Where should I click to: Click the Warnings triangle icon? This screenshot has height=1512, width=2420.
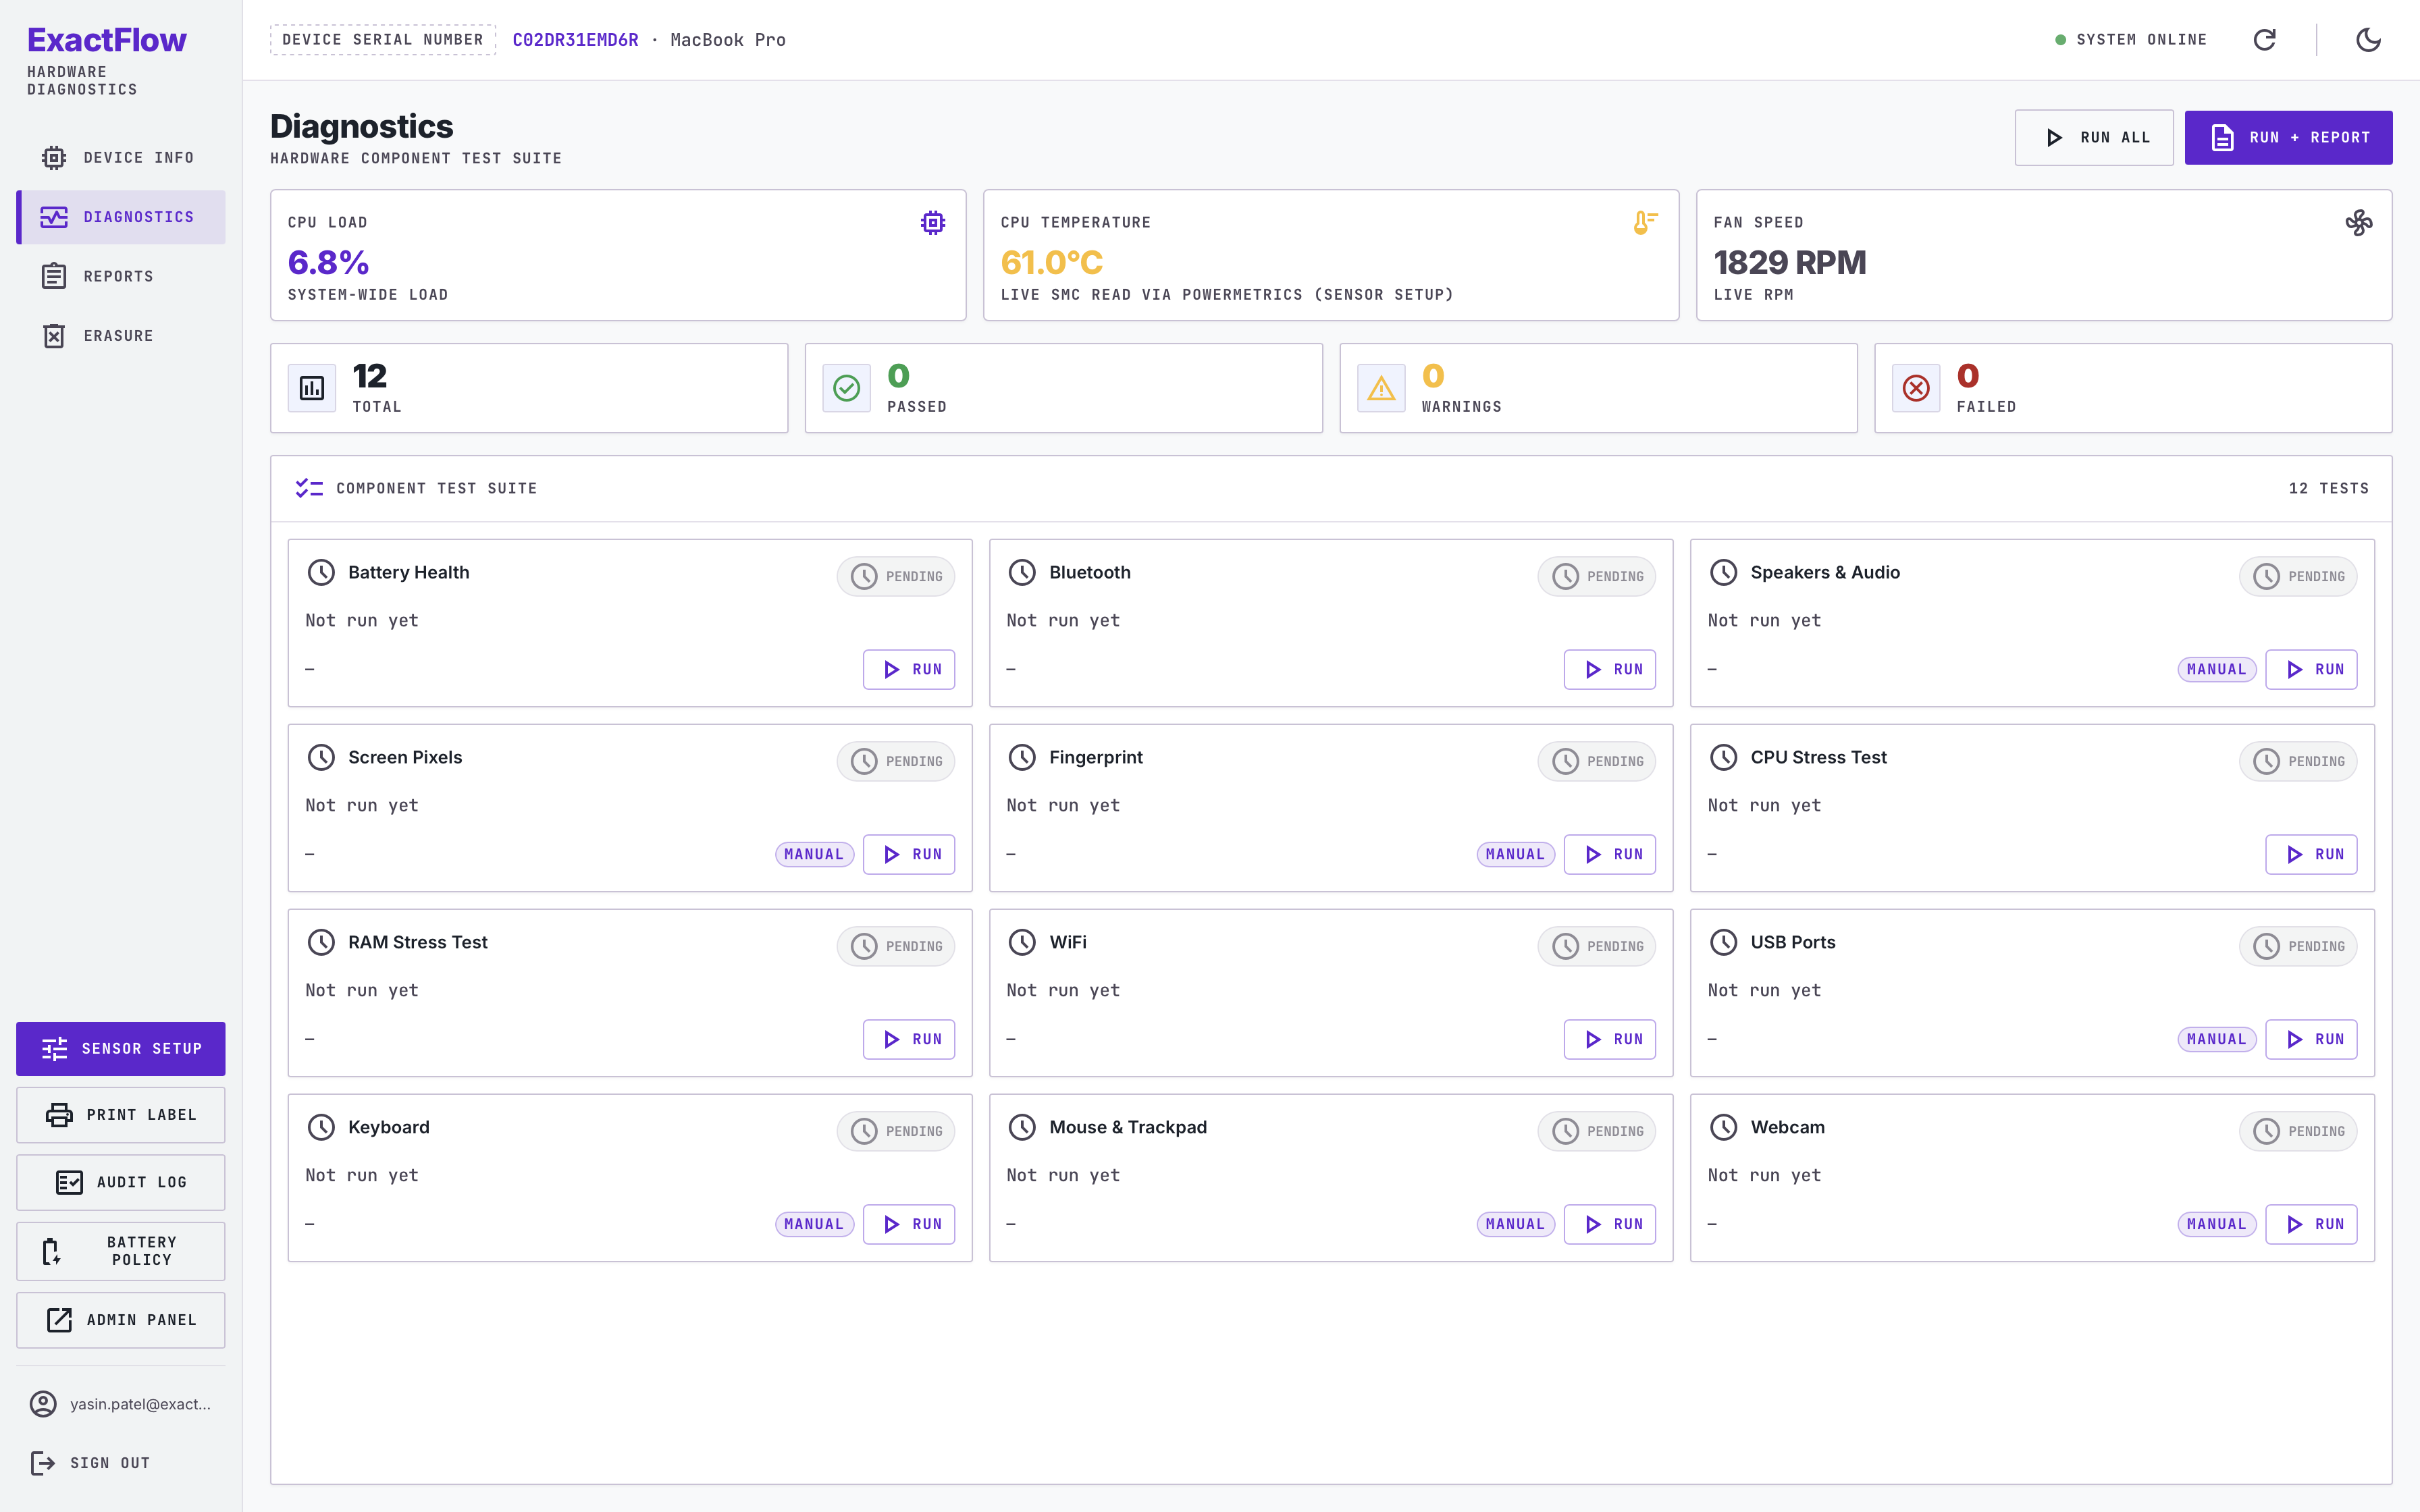pyautogui.click(x=1381, y=388)
